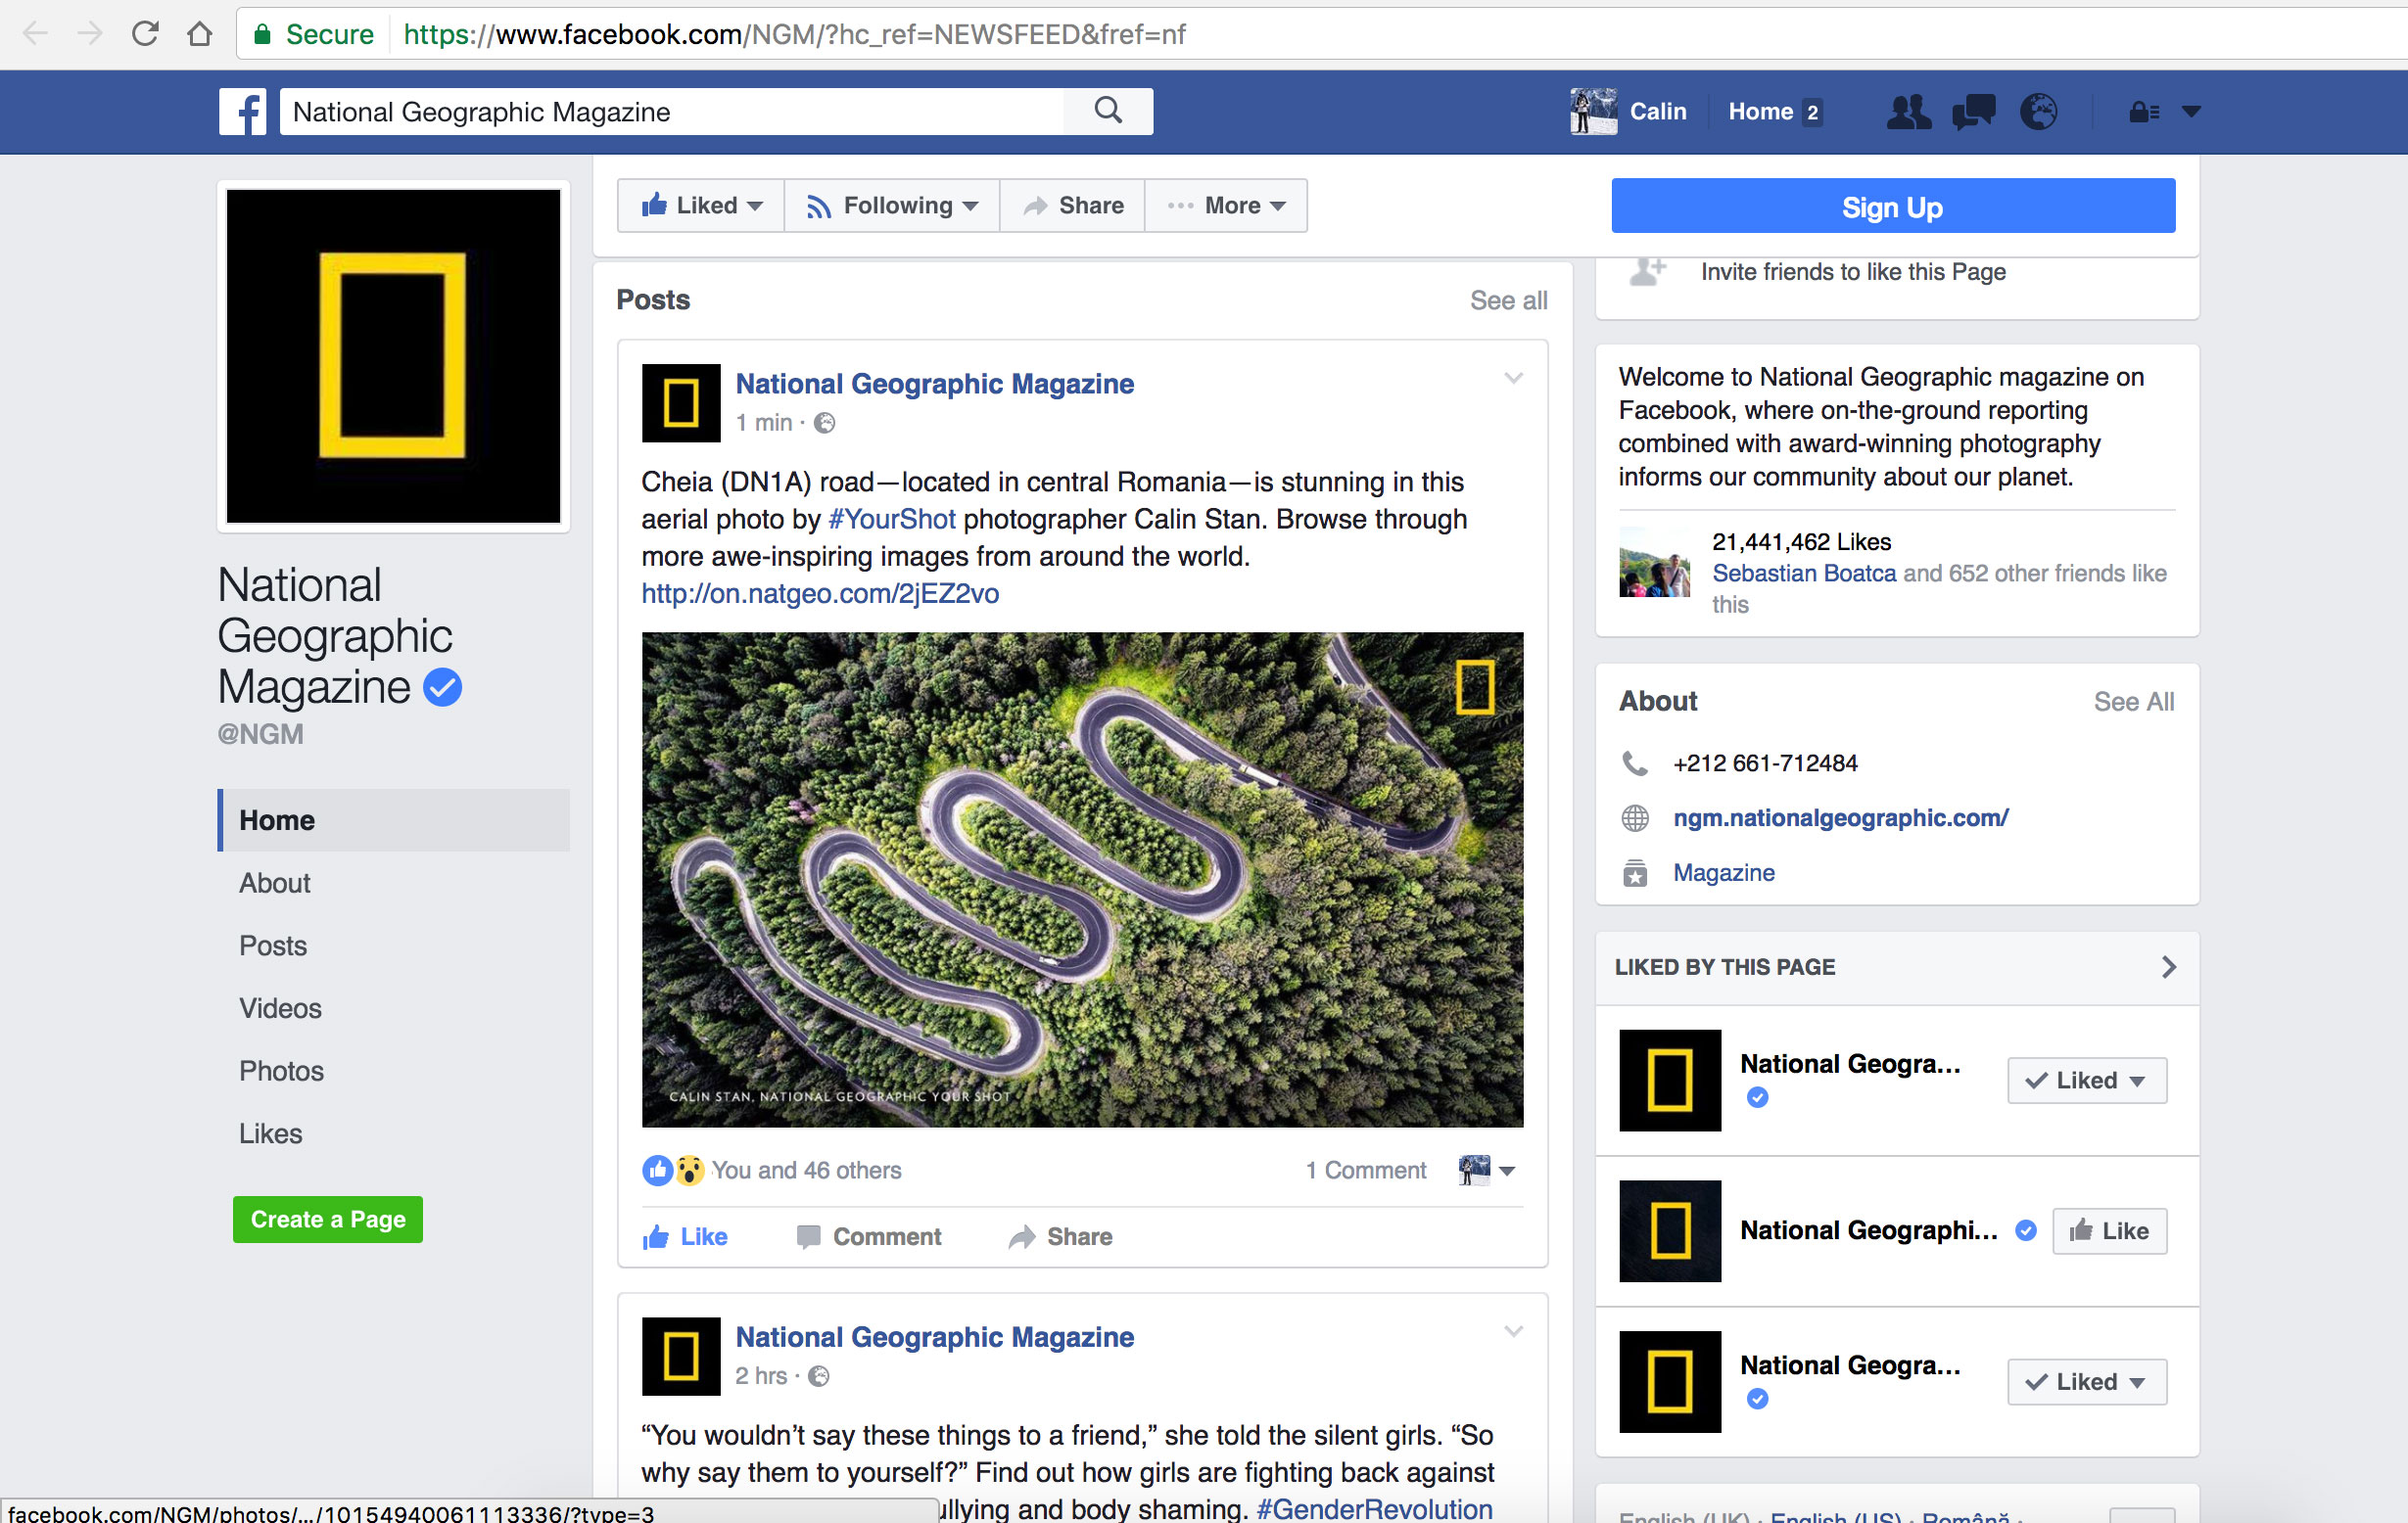The width and height of the screenshot is (2408, 1523).
Task: Click the search magnifier button
Action: (1108, 111)
